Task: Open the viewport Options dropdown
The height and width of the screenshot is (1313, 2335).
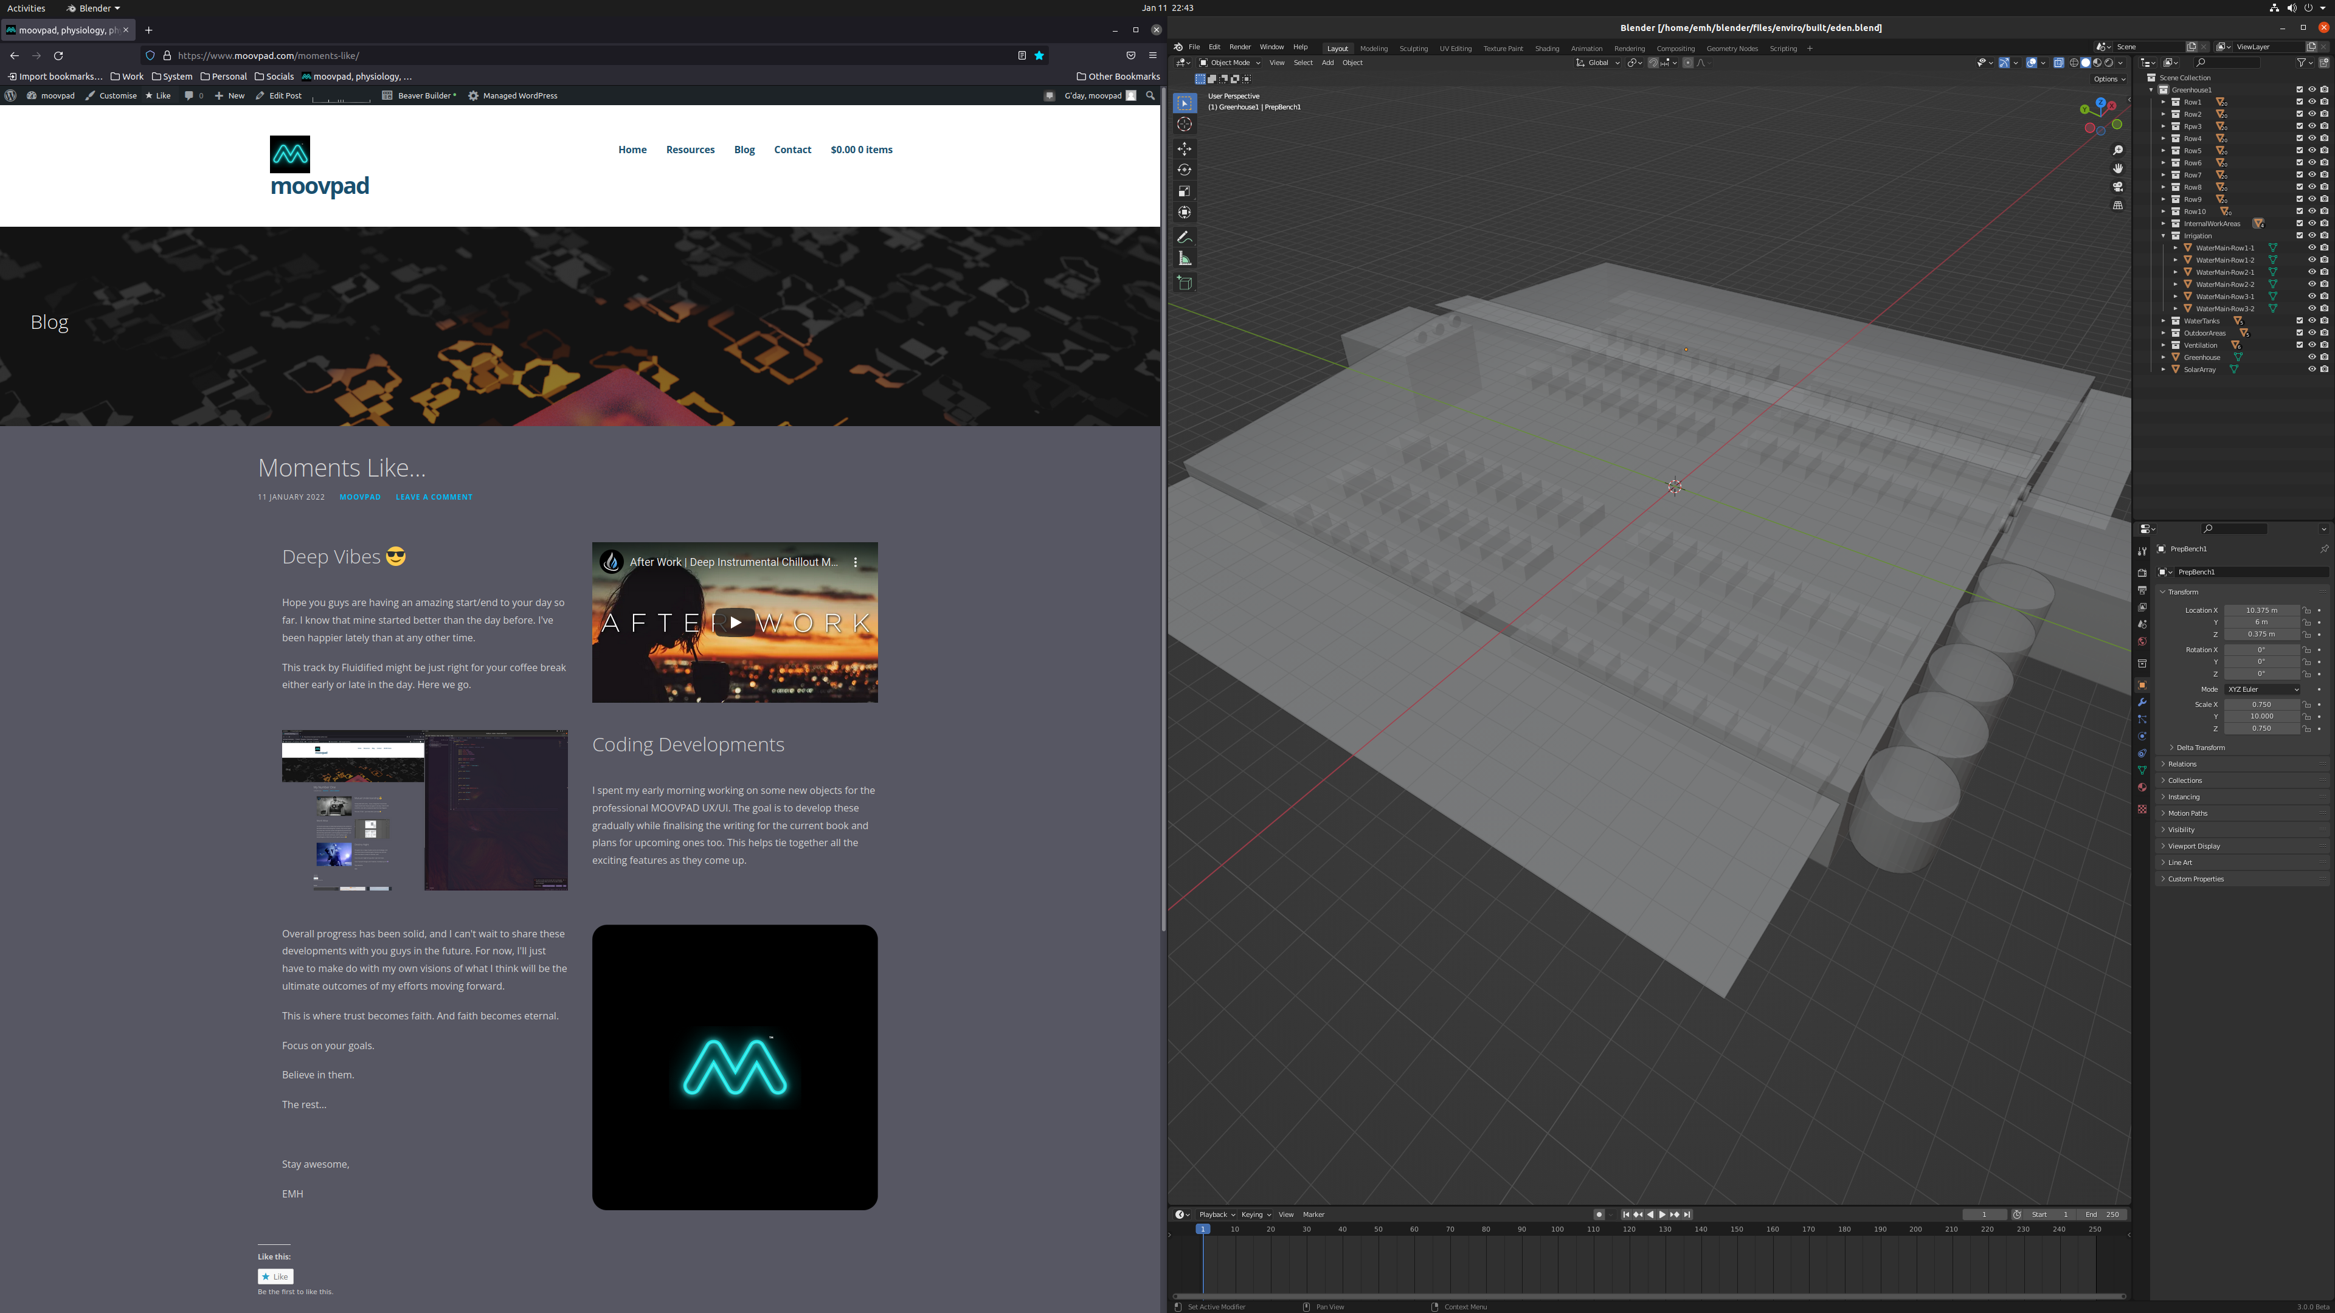Action: (2108, 79)
